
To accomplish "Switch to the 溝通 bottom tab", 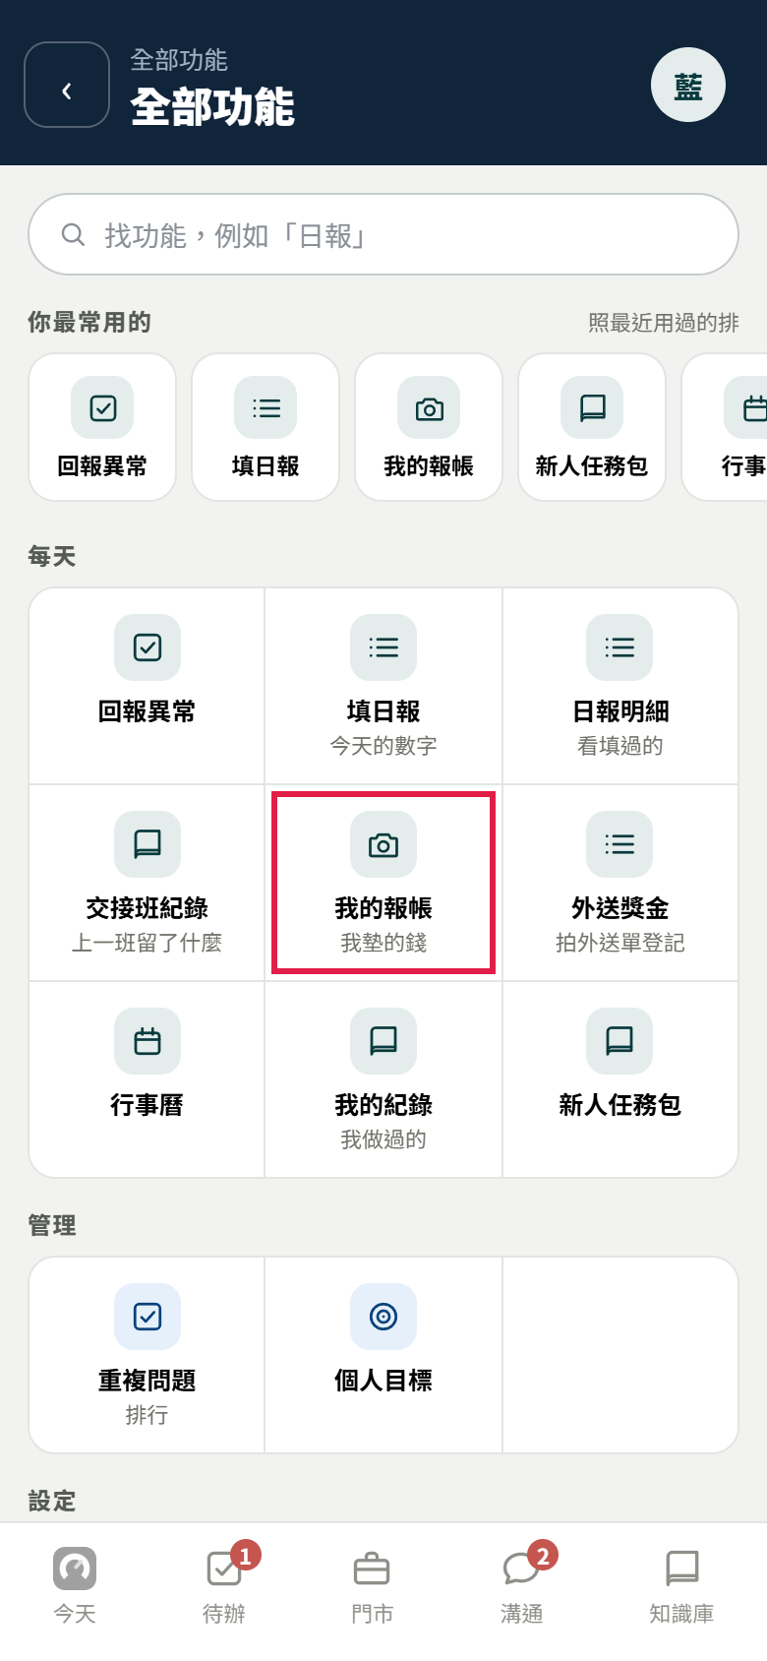I will click(x=521, y=1584).
